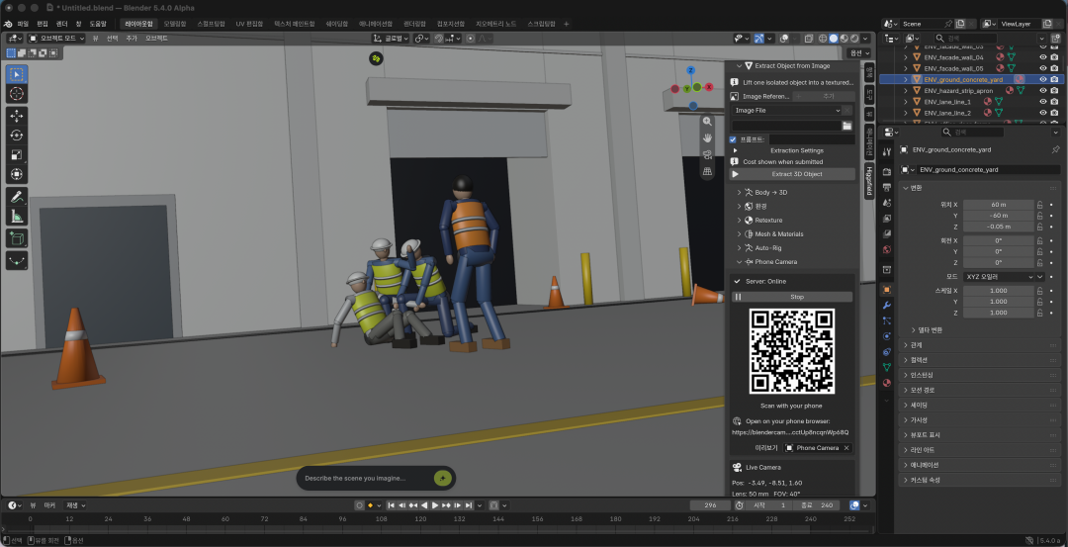Jump to the timeline's first frame
The width and height of the screenshot is (1068, 547).
(391, 505)
